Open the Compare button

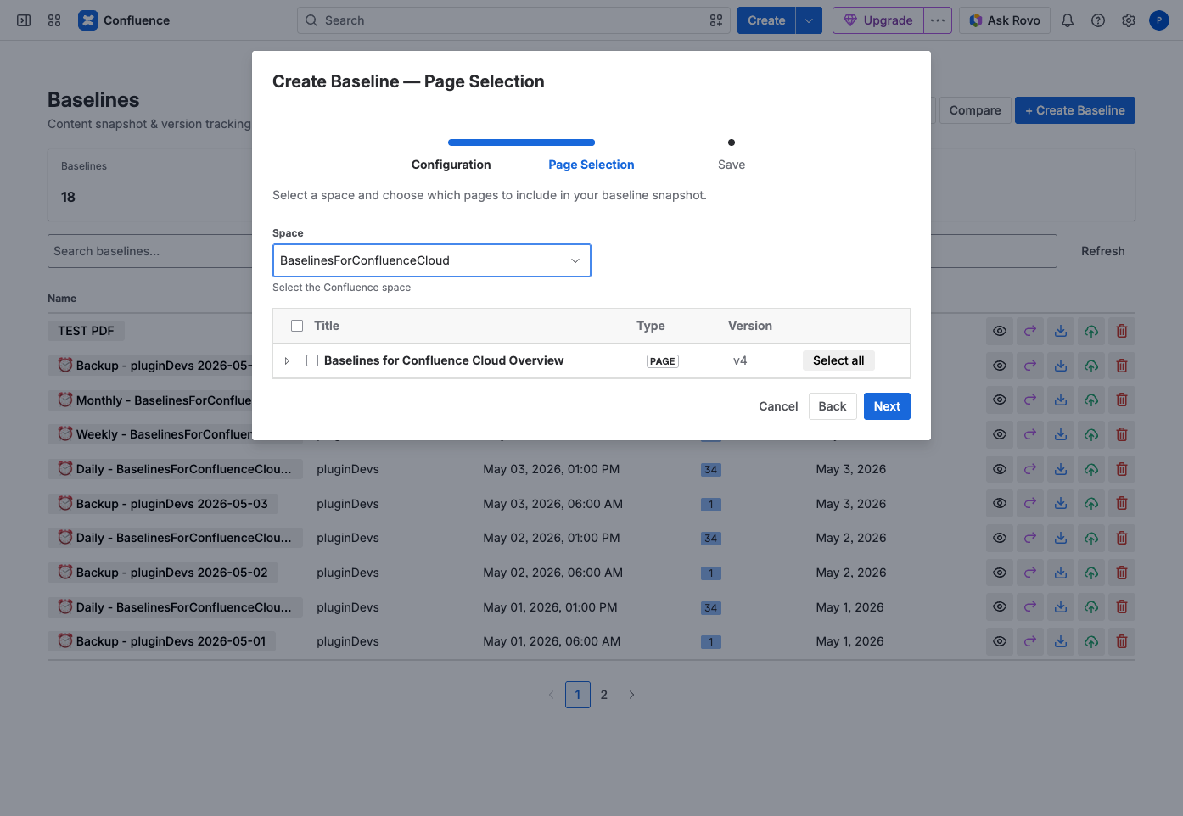975,110
